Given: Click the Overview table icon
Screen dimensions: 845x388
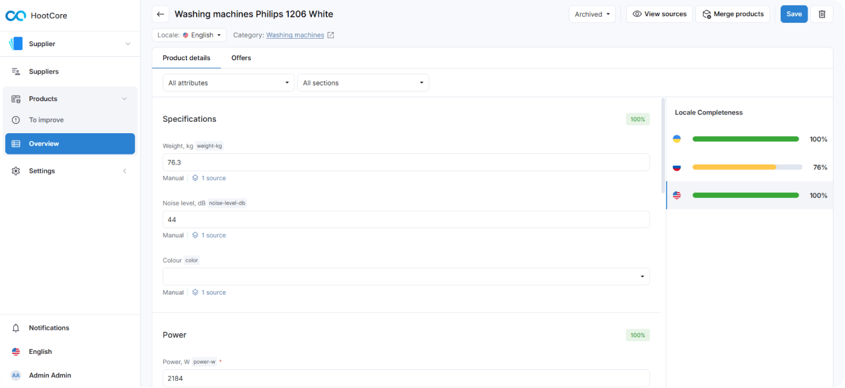Looking at the screenshot, I should pyautogui.click(x=16, y=144).
